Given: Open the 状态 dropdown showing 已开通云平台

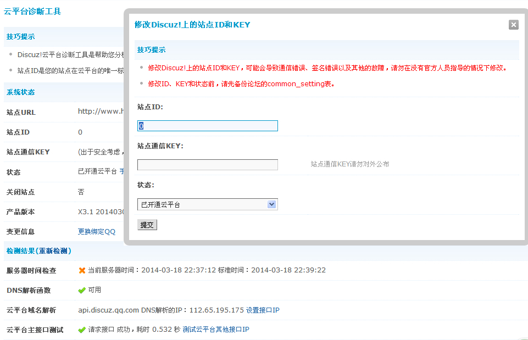Looking at the screenshot, I should [x=208, y=204].
